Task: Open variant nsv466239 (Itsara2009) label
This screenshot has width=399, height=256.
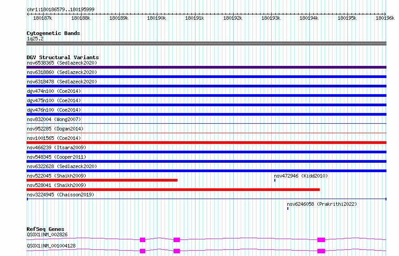Action: click(56, 148)
